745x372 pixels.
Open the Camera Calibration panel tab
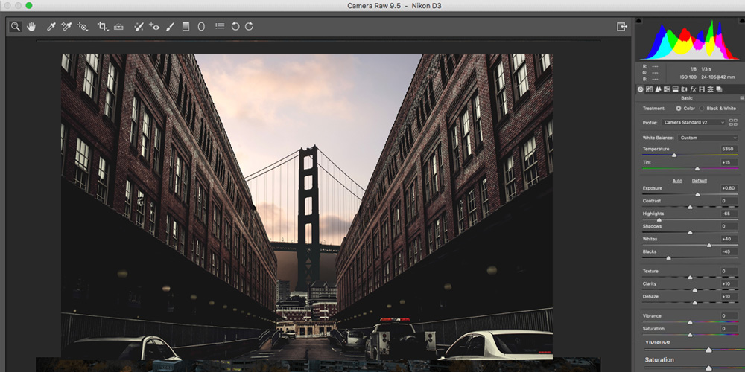[702, 89]
